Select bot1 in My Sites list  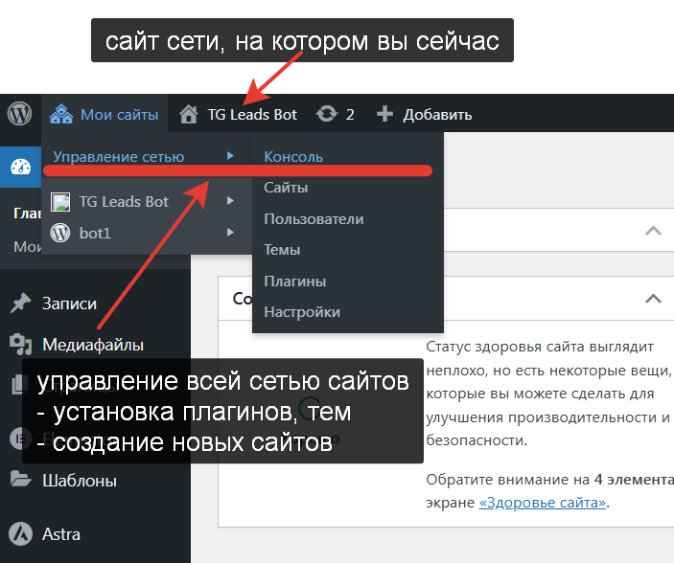pos(95,234)
